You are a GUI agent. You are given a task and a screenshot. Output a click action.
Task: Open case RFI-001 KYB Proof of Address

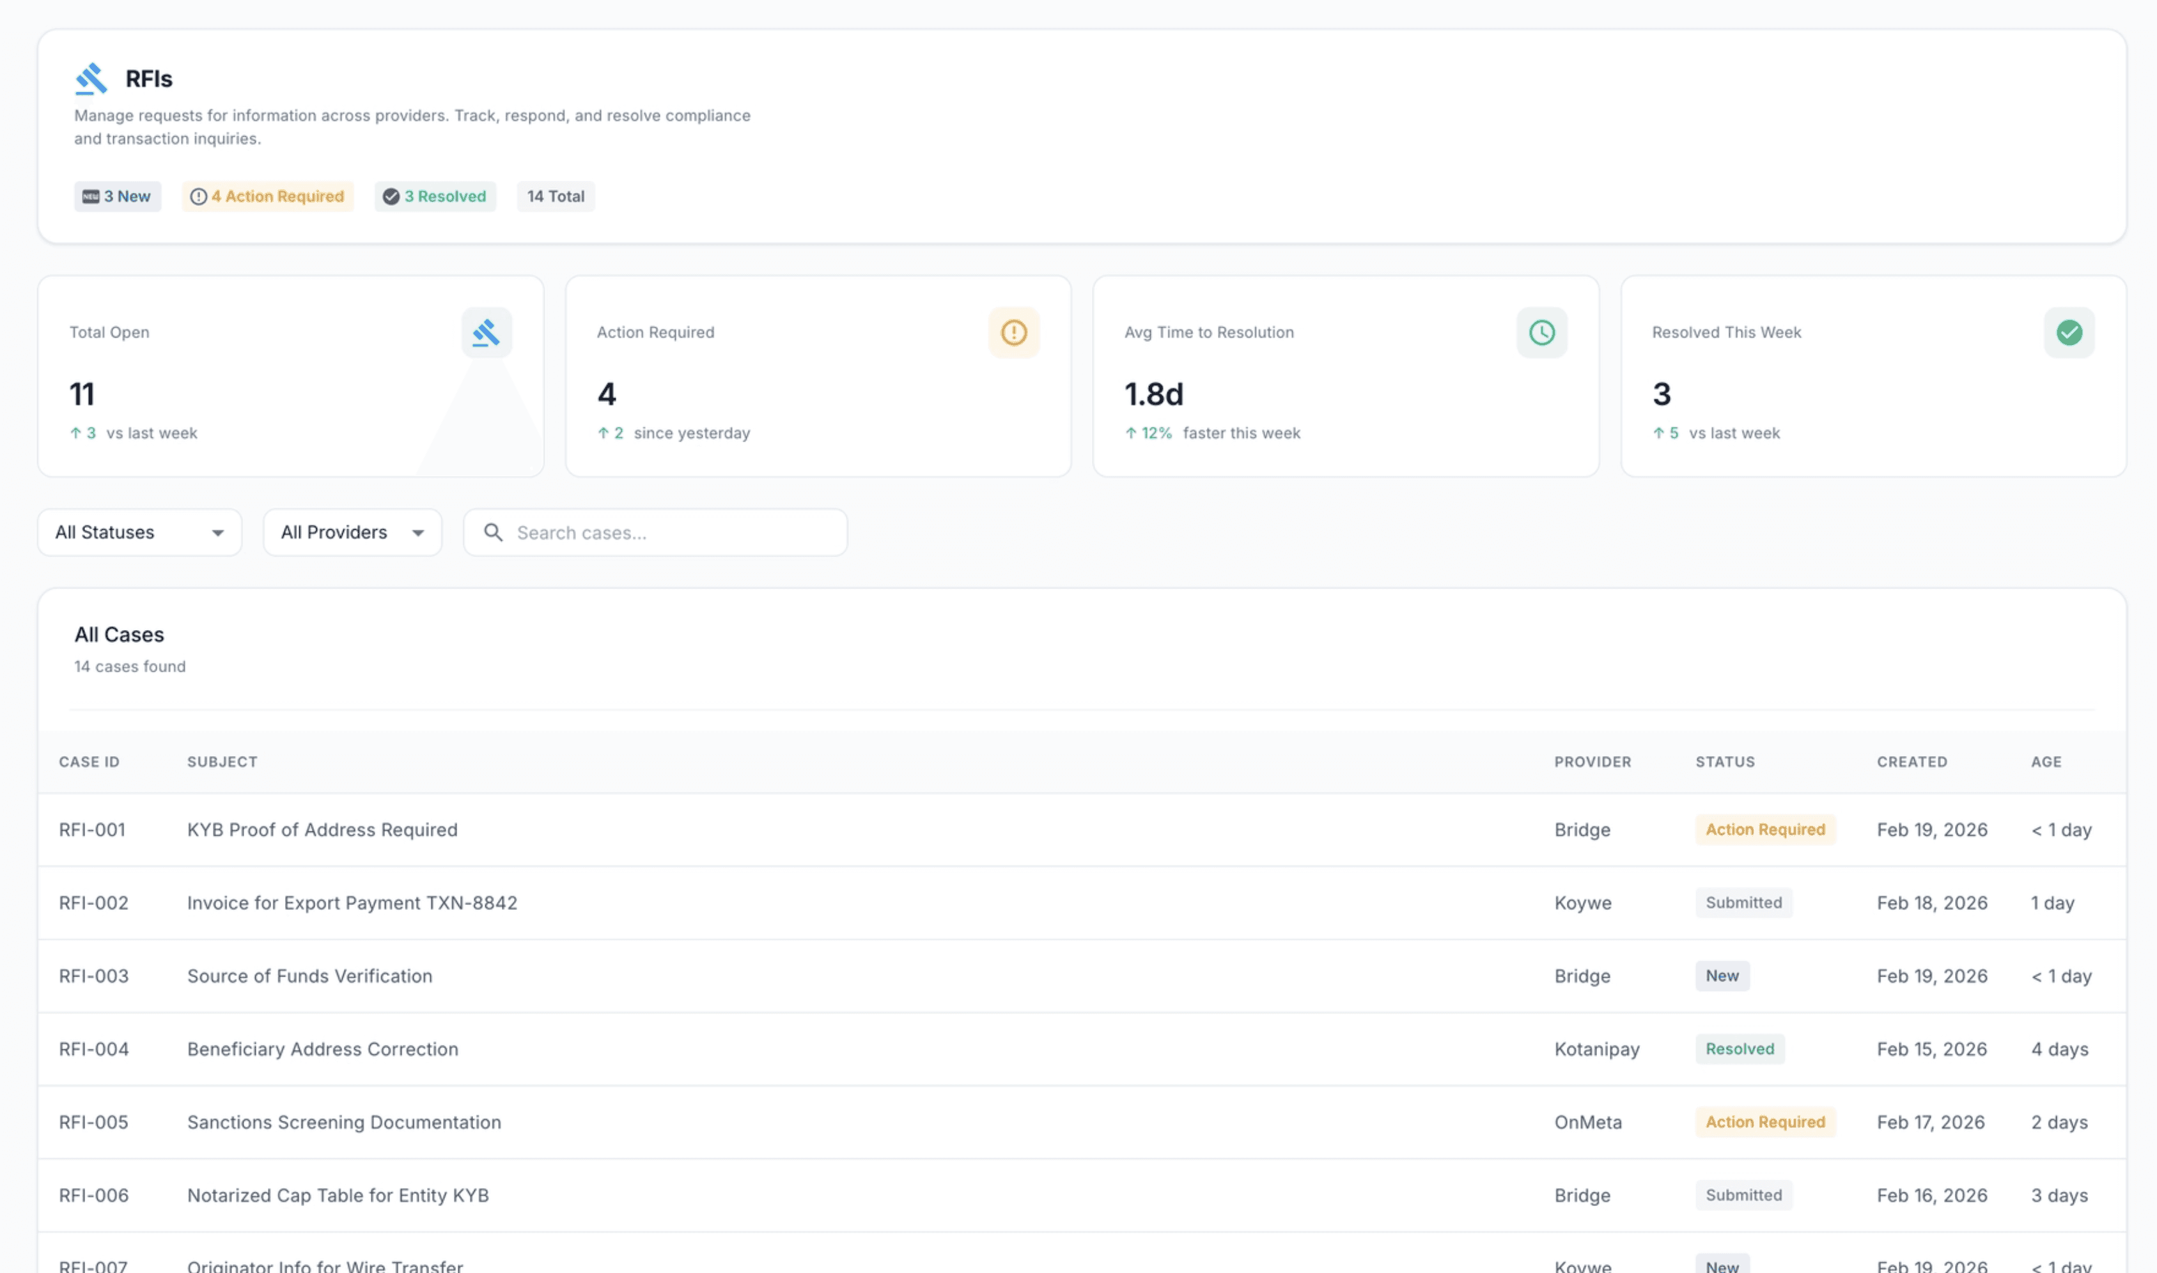[x=322, y=829]
